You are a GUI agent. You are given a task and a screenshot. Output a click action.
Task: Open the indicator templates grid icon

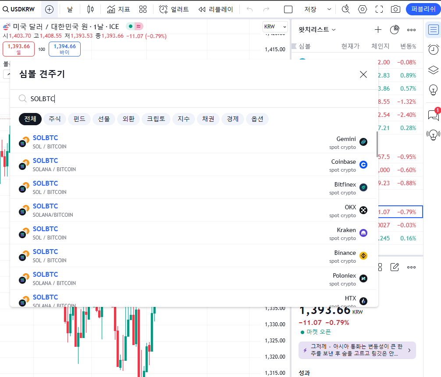tap(143, 10)
